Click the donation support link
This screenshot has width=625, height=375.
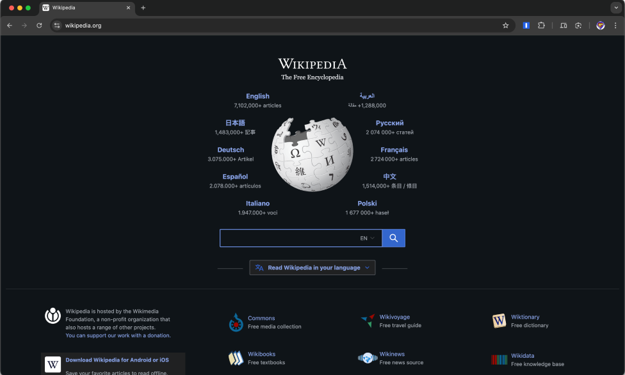point(117,335)
